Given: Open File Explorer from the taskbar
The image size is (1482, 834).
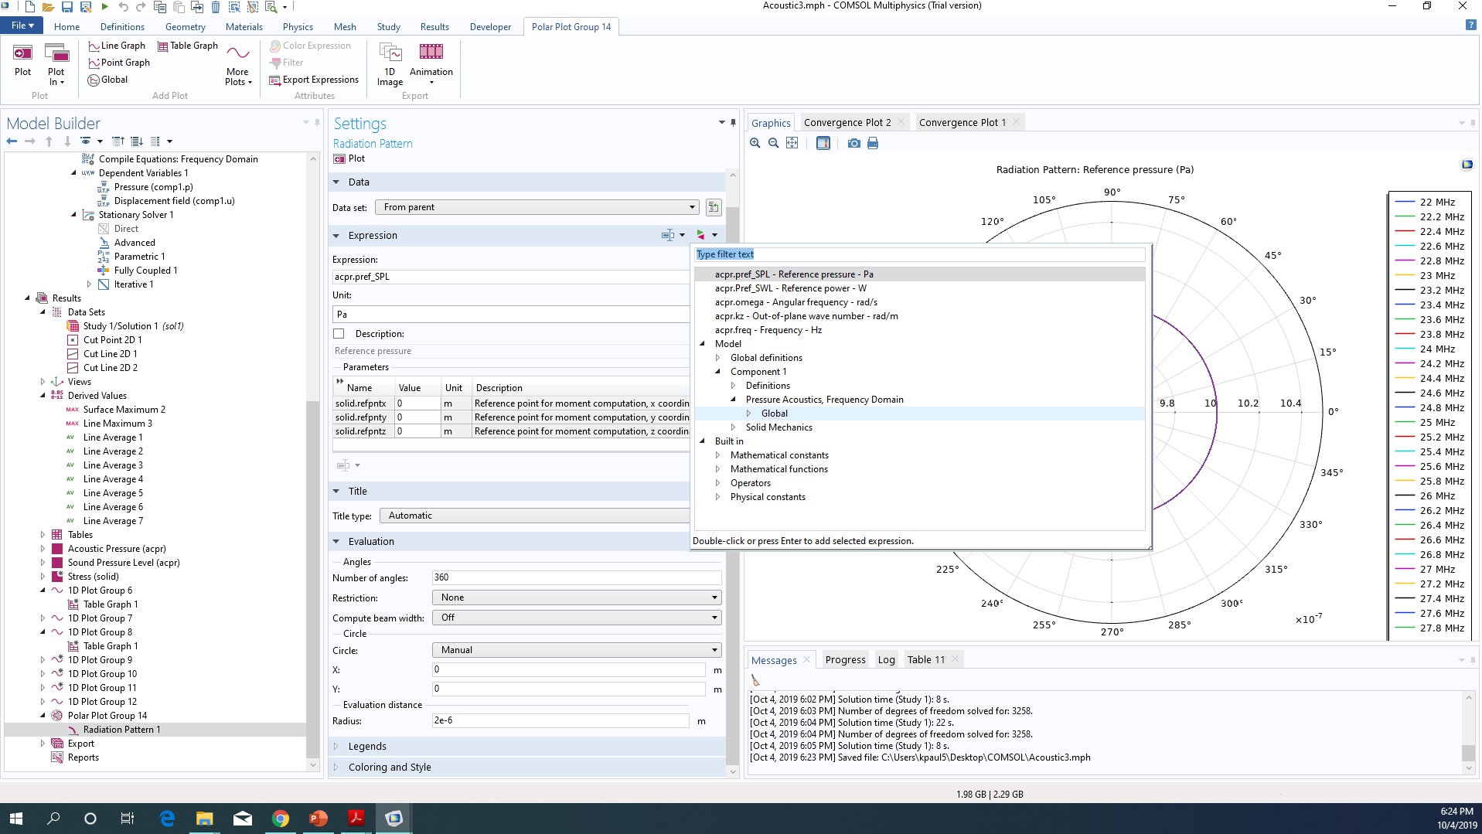Looking at the screenshot, I should [x=204, y=819].
